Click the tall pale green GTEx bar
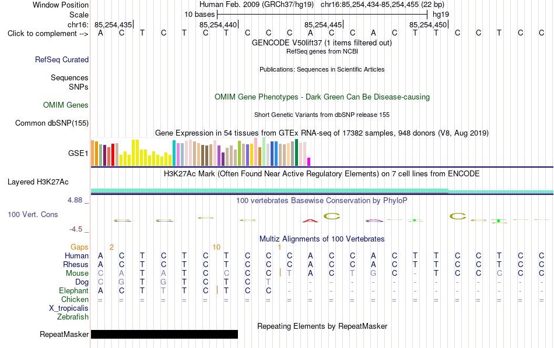 tap(264, 152)
